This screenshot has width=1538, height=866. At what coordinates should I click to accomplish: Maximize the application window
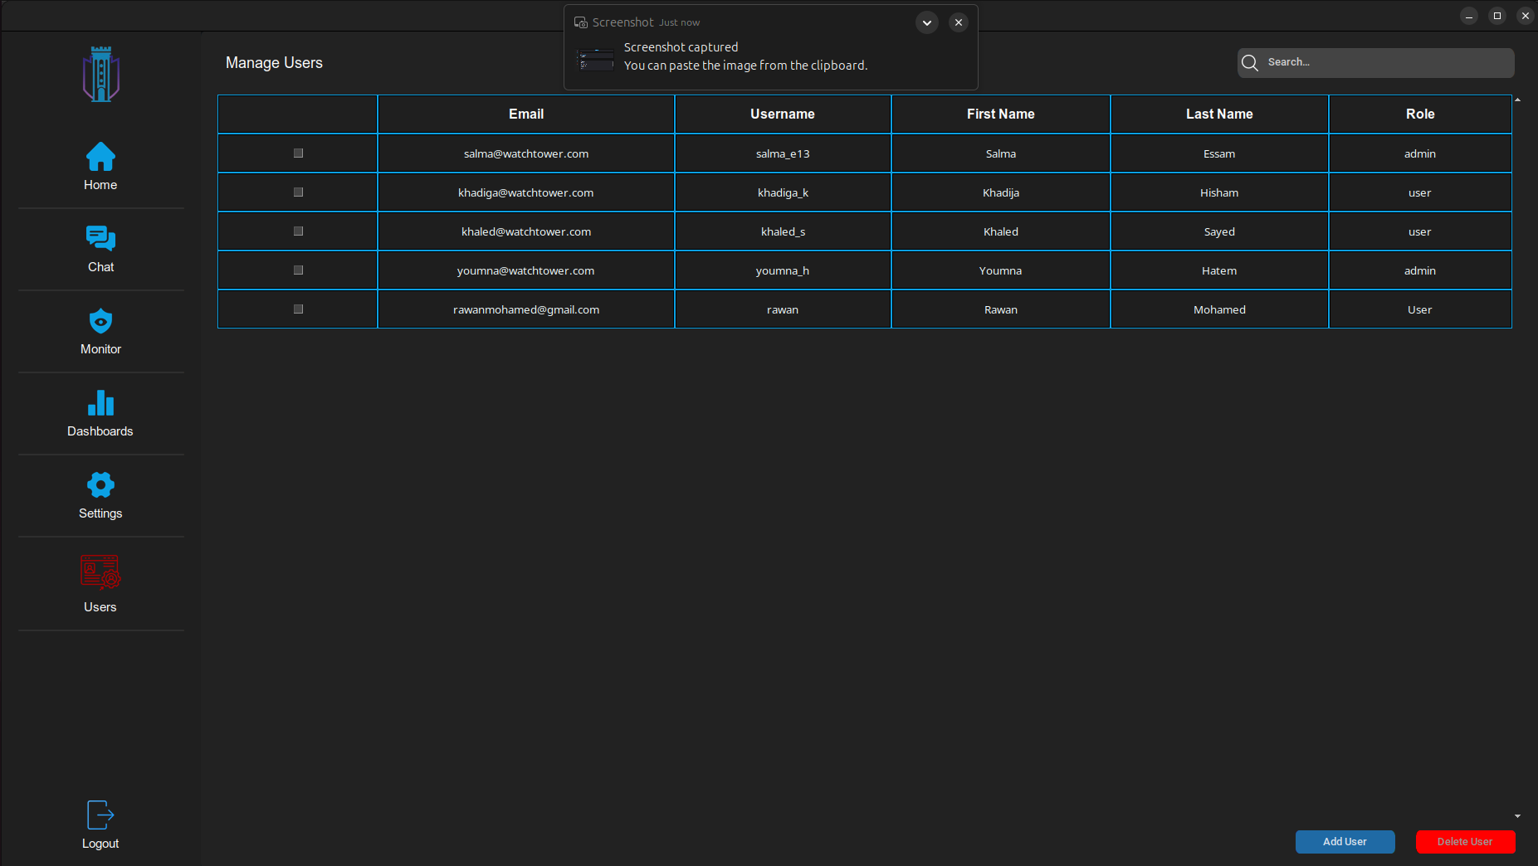pos(1497,16)
